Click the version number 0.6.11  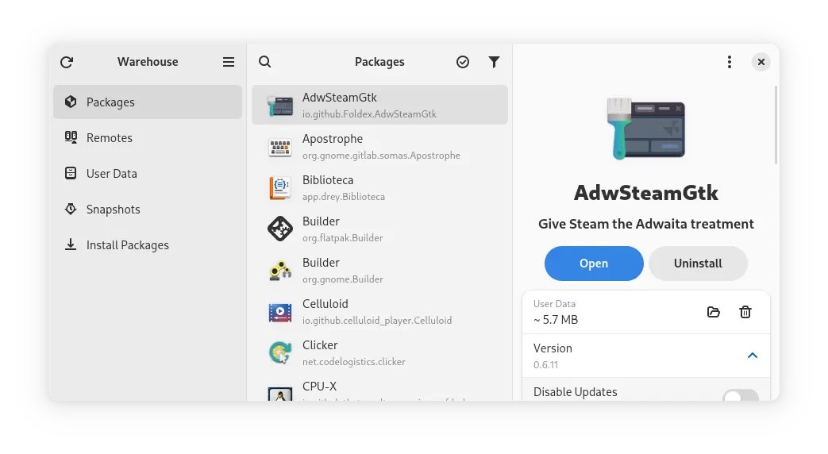[x=545, y=365]
